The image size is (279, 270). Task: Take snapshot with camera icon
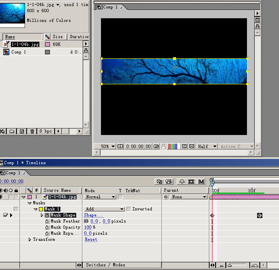[156, 146]
